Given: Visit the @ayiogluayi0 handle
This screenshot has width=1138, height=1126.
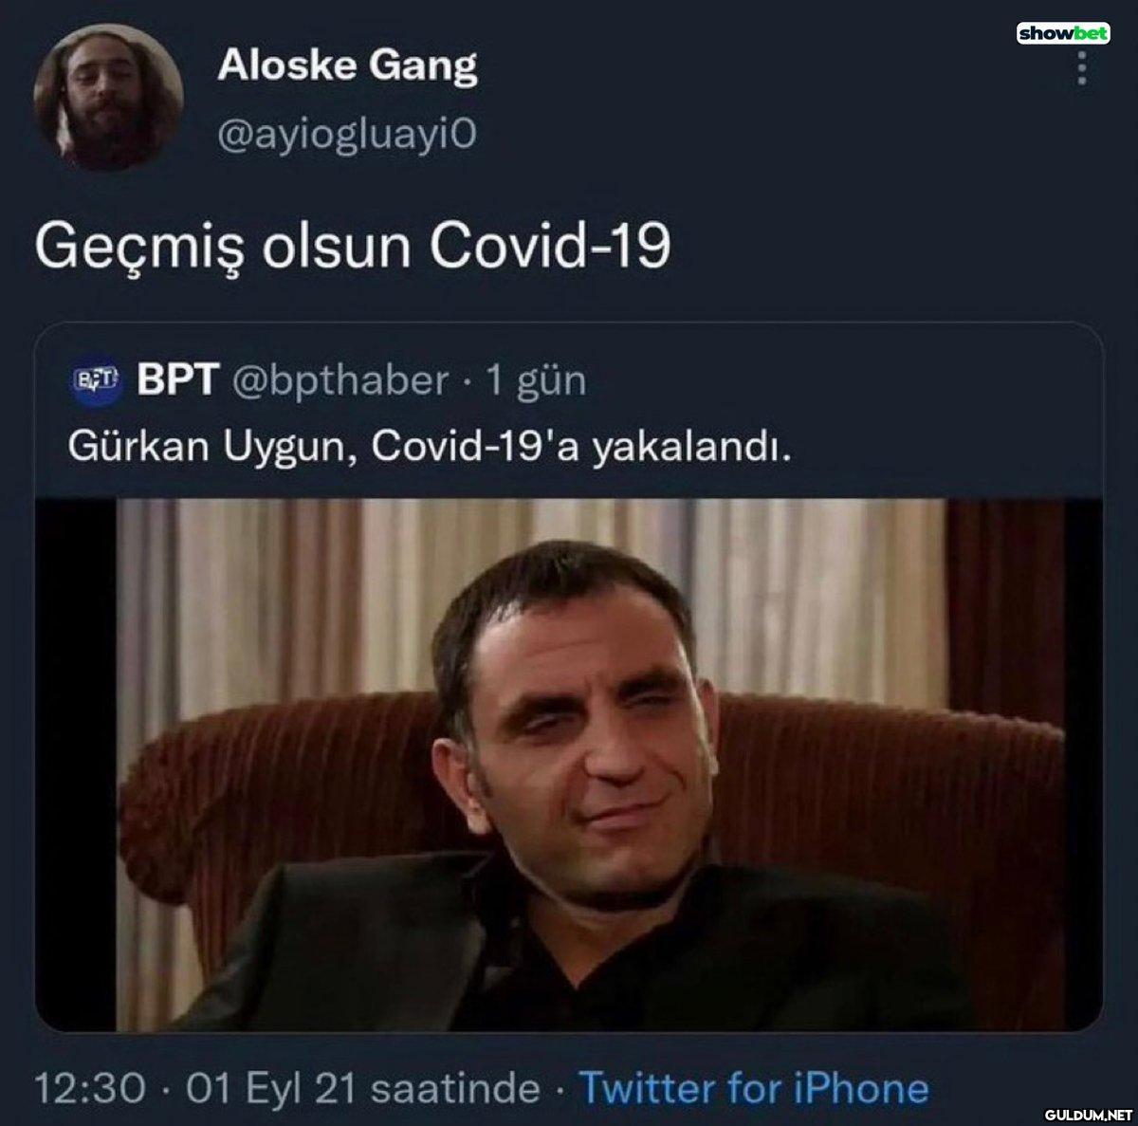Looking at the screenshot, I should 347,135.
